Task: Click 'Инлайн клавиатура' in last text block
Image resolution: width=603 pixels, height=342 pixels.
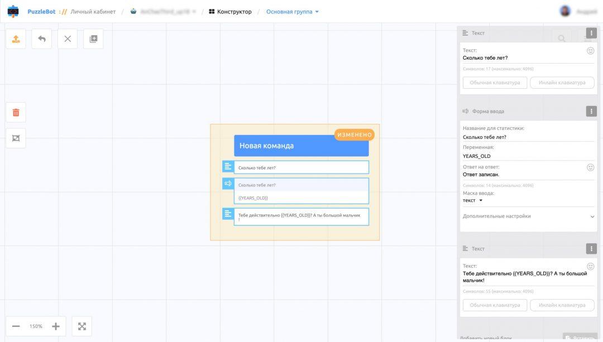Action: (562, 305)
